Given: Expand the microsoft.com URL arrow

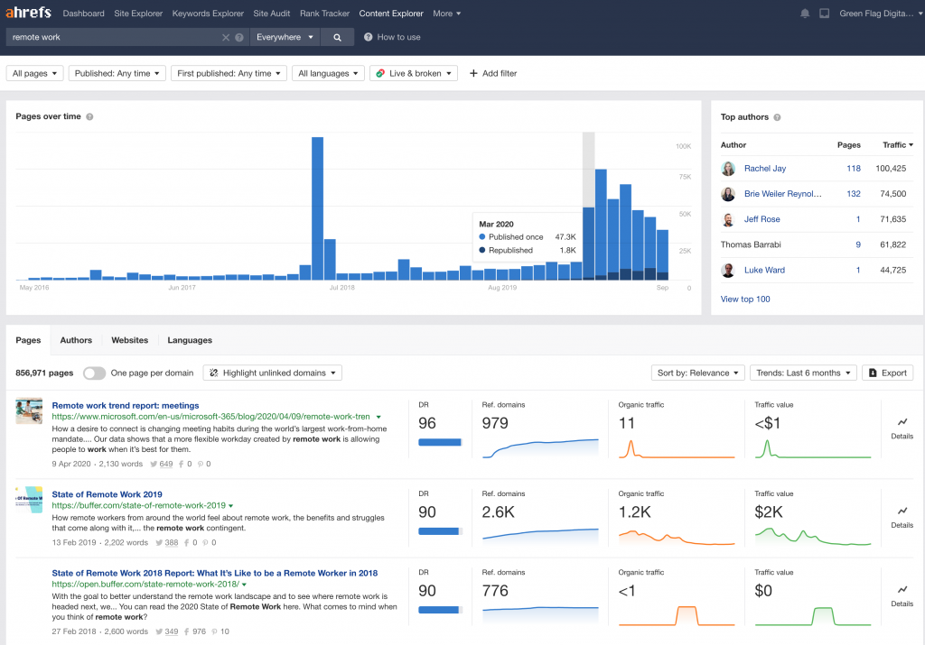Looking at the screenshot, I should pos(378,417).
